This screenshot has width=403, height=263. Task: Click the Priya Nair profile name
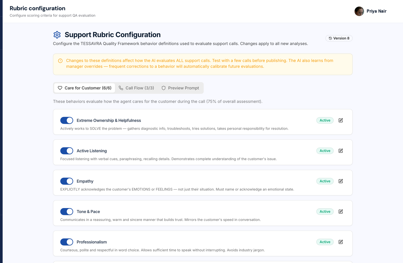coord(376,11)
